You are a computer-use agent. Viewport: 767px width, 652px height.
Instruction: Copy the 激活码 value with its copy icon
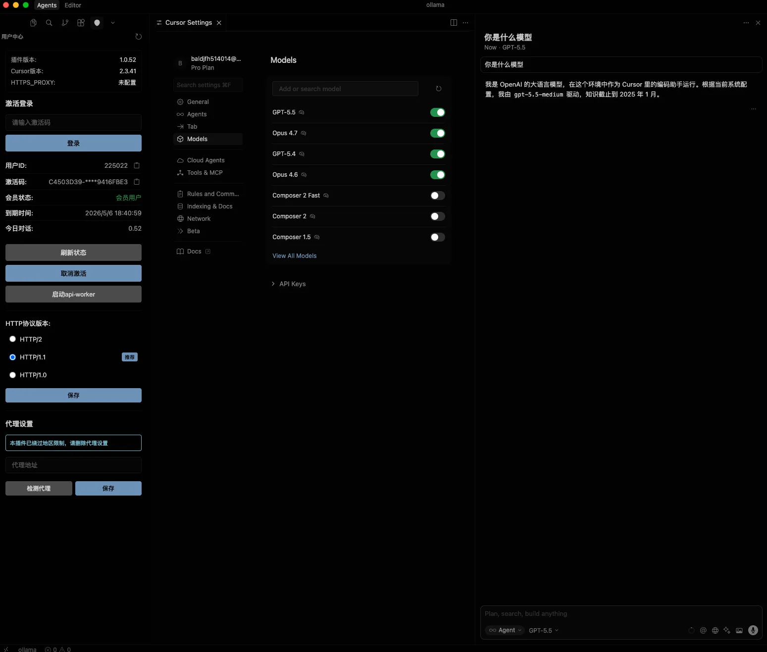137,182
